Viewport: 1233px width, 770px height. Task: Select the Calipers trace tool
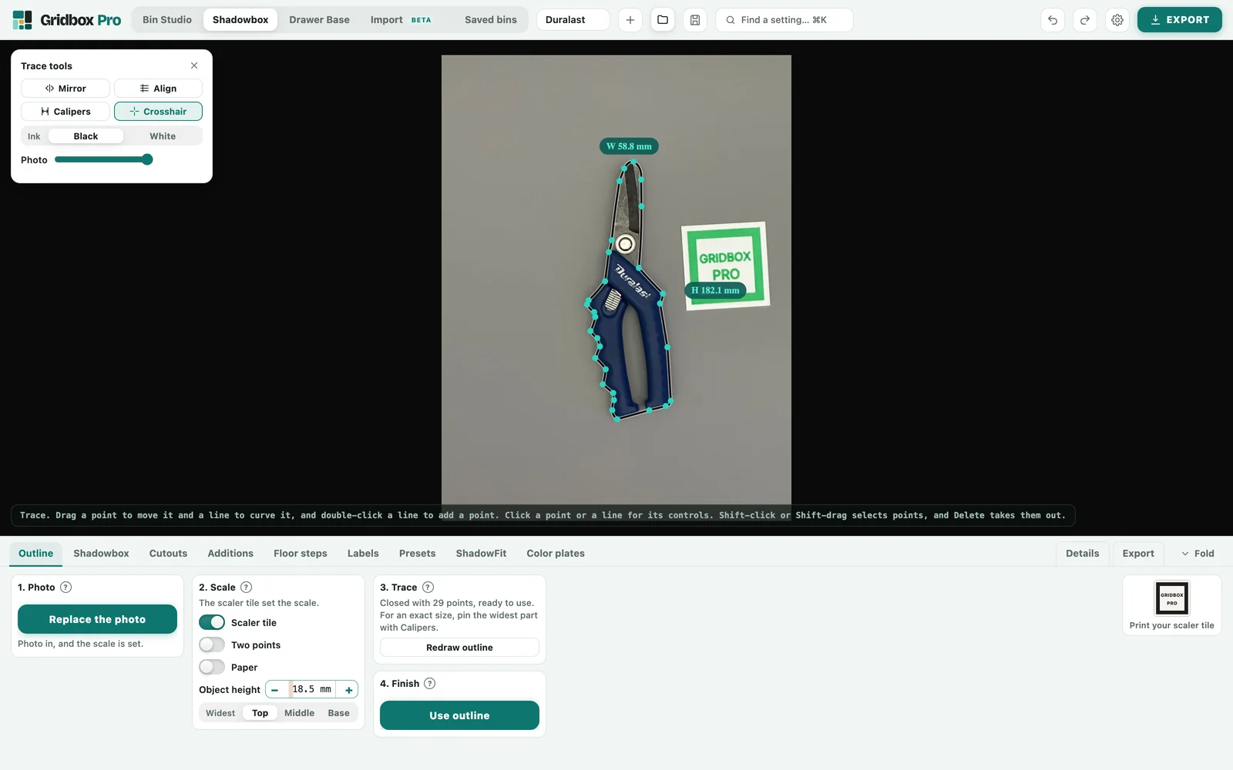click(x=66, y=112)
